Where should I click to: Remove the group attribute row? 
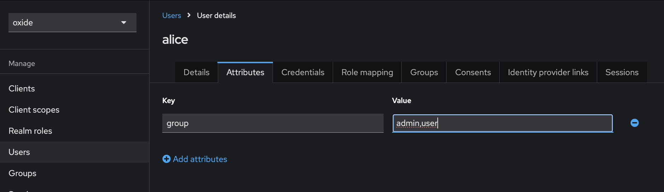click(x=634, y=123)
